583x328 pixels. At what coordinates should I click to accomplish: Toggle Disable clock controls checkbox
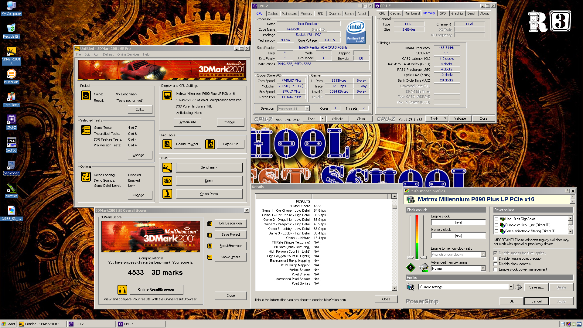click(x=496, y=264)
